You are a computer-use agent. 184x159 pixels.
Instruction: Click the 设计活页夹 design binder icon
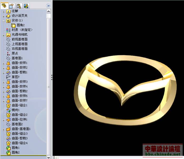[8, 16]
